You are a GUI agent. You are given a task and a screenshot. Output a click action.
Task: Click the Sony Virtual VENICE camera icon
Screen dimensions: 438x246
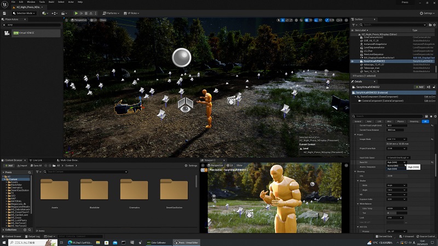(7, 33)
